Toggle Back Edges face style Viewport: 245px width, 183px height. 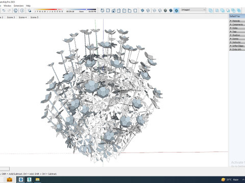click(148, 11)
